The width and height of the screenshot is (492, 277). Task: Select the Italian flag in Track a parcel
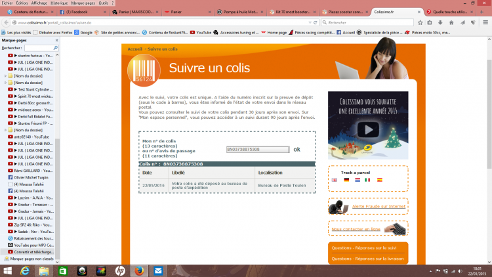367,180
